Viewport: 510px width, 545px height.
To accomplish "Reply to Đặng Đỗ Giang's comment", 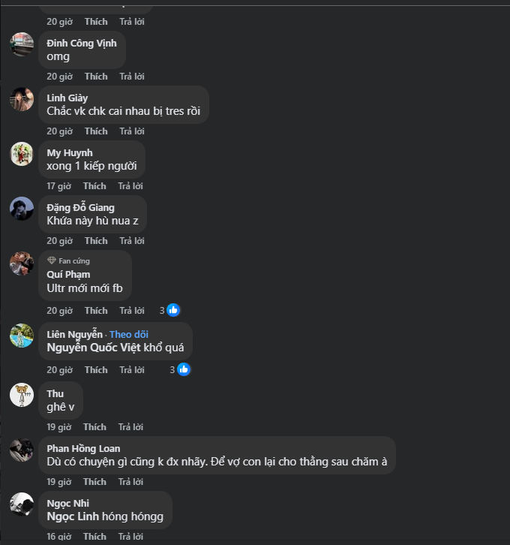I will point(131,241).
